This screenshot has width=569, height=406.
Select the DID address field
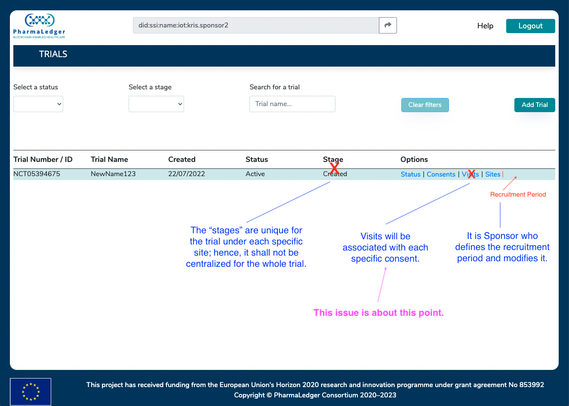(x=255, y=25)
